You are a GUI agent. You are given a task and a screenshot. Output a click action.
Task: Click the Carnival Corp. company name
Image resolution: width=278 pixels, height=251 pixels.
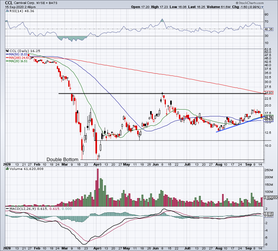(x=24, y=3)
